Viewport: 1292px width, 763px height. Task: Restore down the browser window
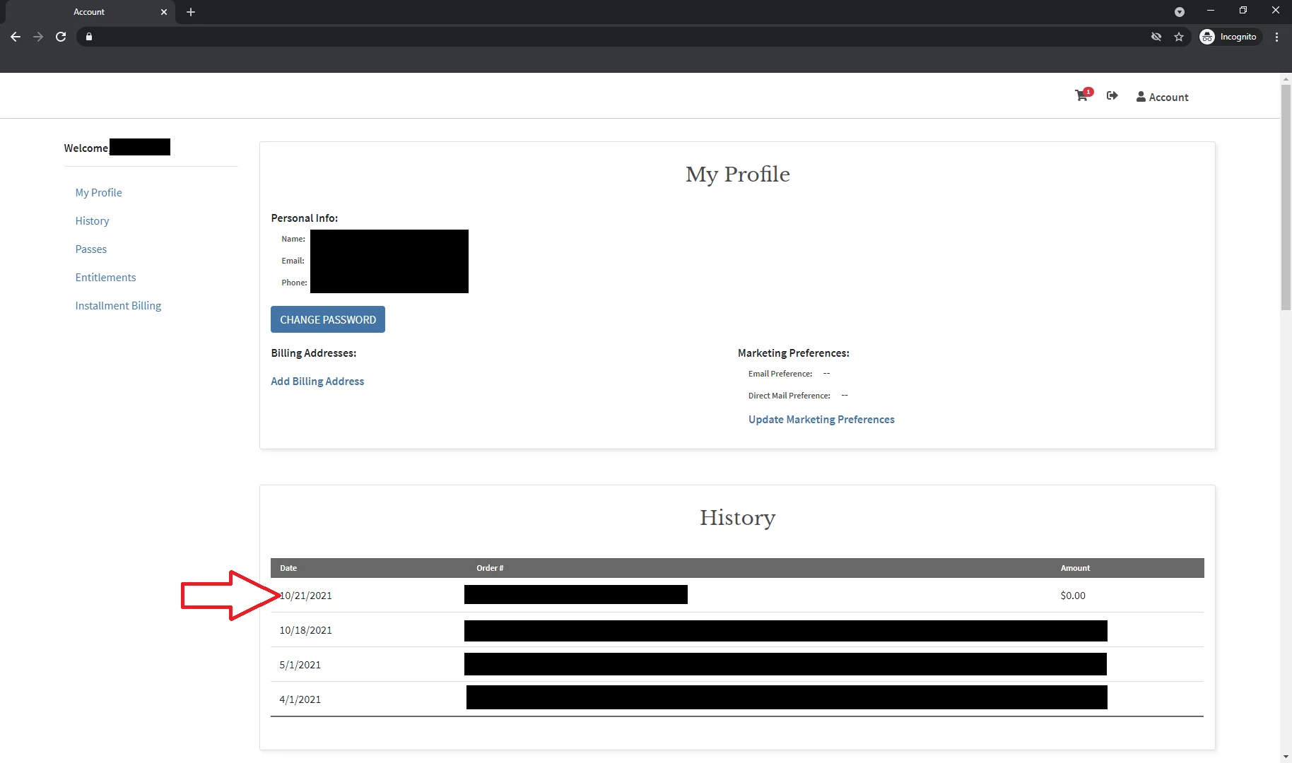click(x=1243, y=10)
